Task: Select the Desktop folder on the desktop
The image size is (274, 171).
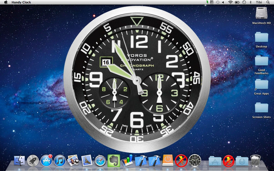Action: point(261,37)
